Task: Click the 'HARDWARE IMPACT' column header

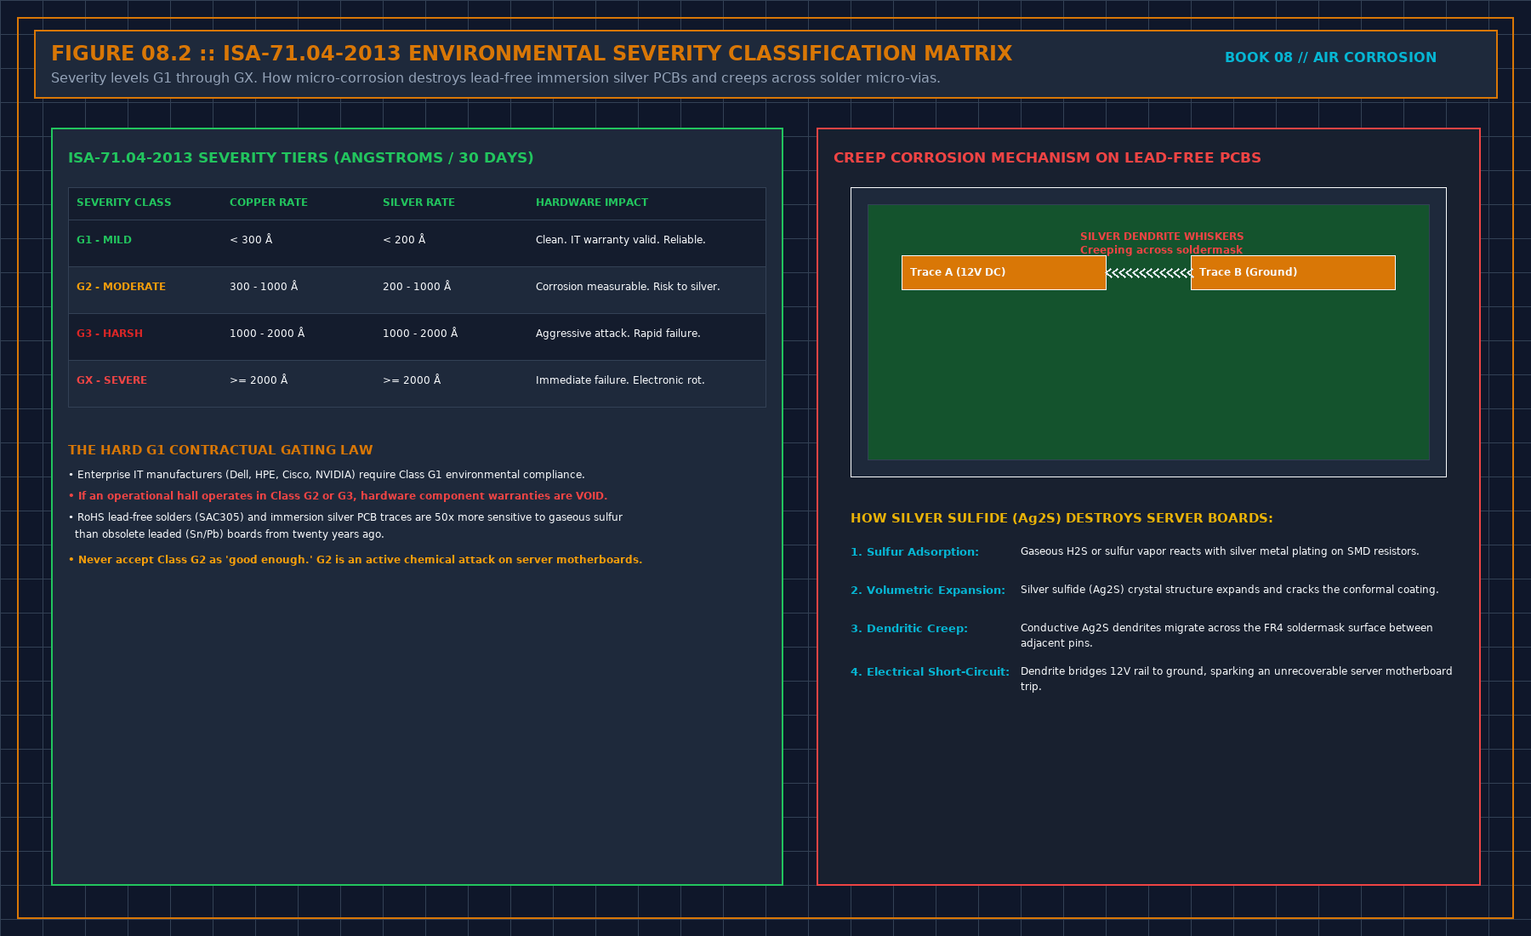Action: pos(592,203)
